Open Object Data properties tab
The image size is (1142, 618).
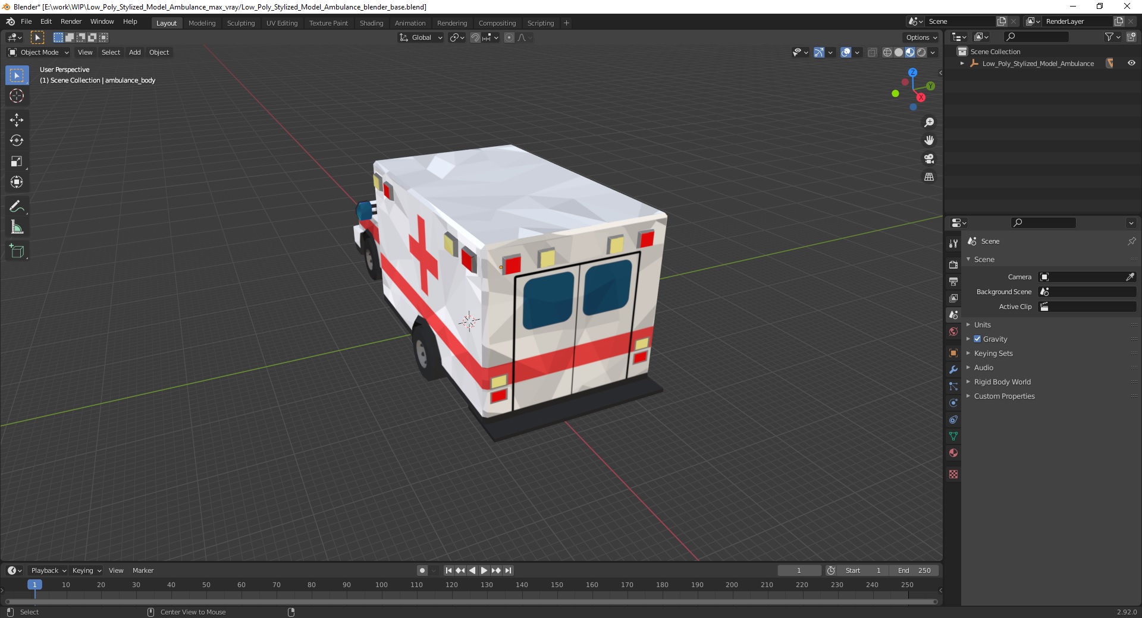(x=953, y=436)
